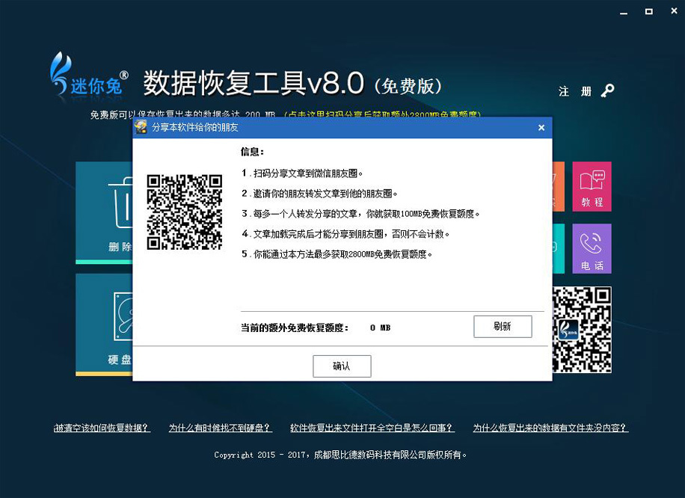
Task: Click step 4 文章加载完成后才能分享
Action: [x=345, y=234]
